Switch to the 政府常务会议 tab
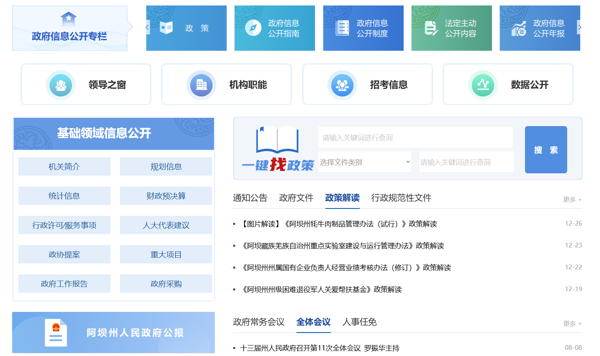The image size is (600, 356). coord(259,322)
